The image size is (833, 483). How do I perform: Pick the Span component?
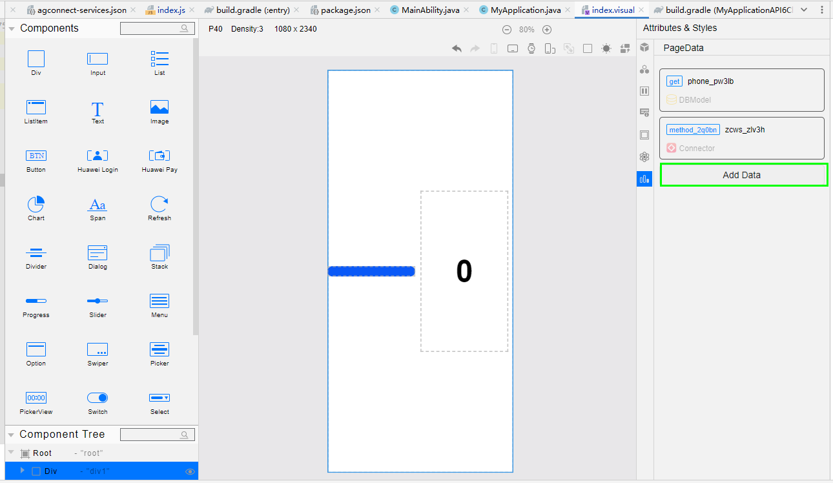click(x=98, y=209)
